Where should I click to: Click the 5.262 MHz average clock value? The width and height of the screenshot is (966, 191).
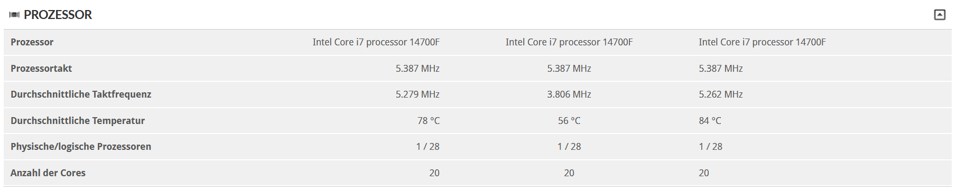(x=721, y=94)
